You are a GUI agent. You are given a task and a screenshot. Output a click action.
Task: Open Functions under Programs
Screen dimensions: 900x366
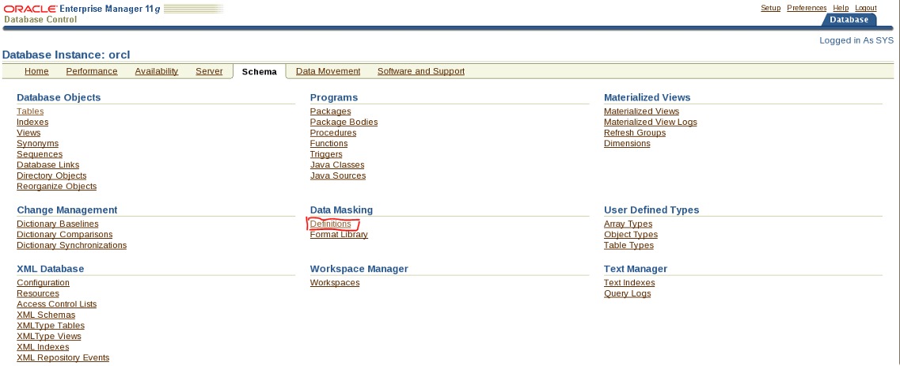click(x=328, y=143)
